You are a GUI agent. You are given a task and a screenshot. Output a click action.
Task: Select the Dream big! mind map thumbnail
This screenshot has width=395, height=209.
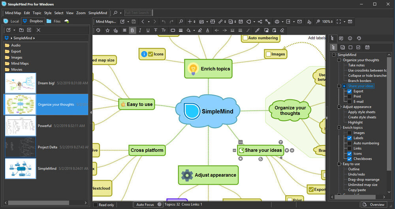pos(21,83)
